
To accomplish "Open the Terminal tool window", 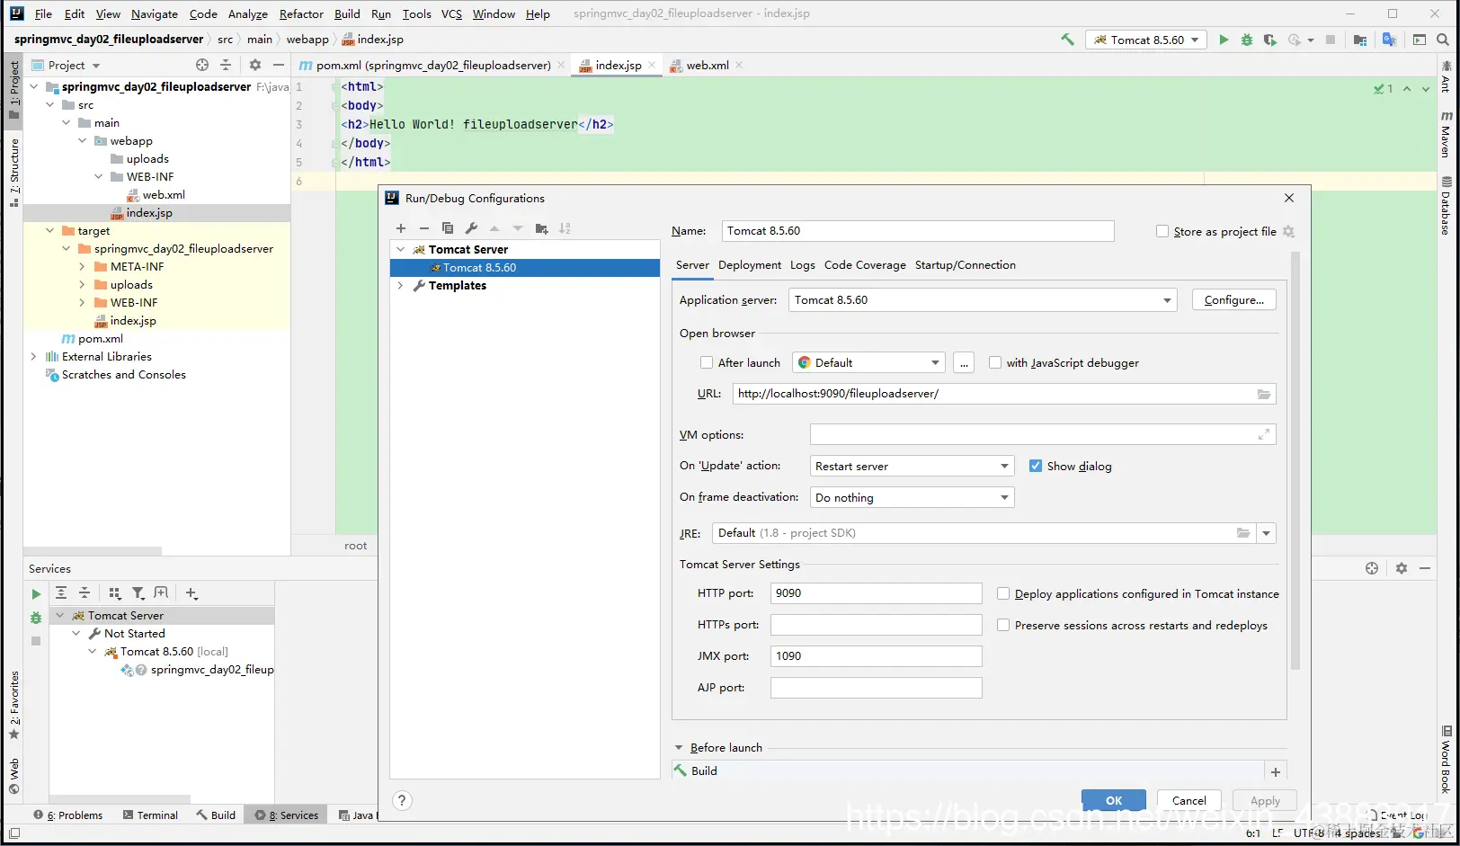I will coord(150,815).
